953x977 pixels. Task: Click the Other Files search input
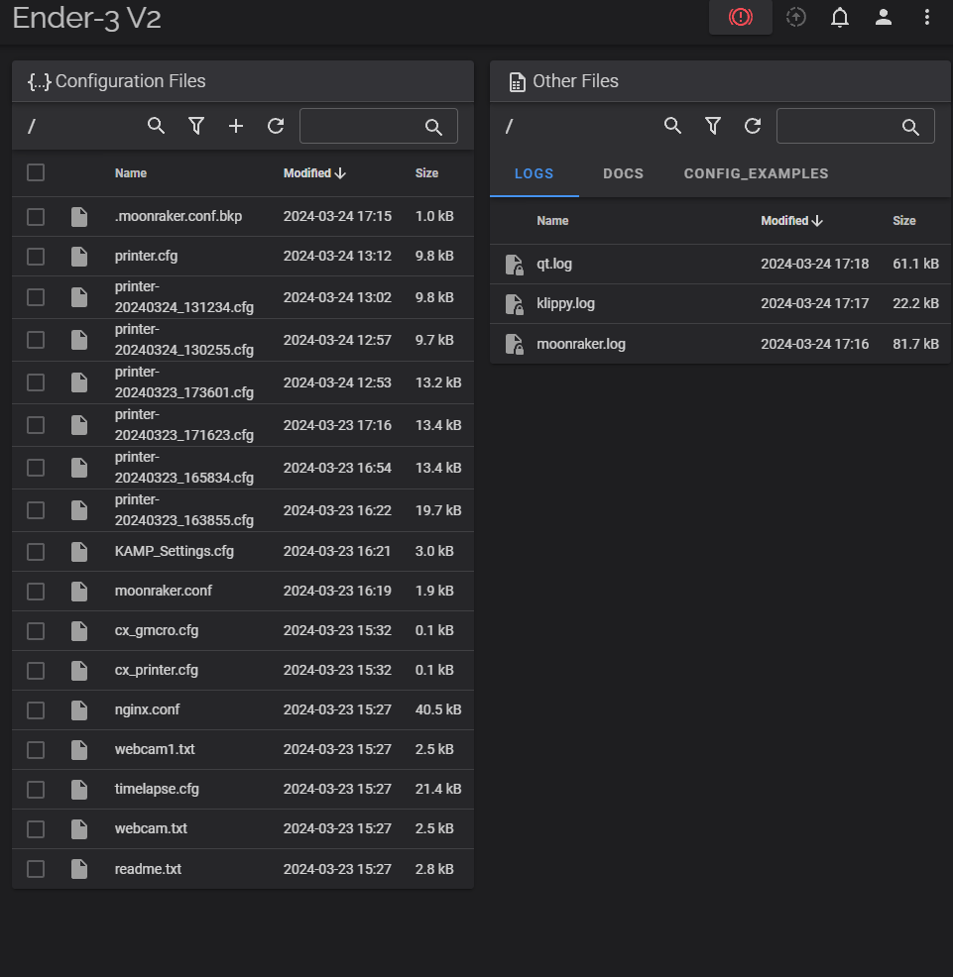tap(855, 127)
